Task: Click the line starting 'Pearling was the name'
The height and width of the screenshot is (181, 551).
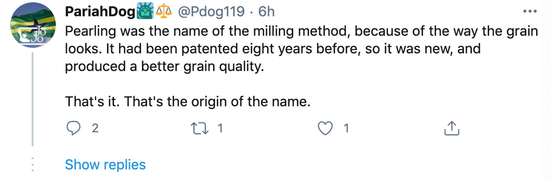Action: point(301,31)
